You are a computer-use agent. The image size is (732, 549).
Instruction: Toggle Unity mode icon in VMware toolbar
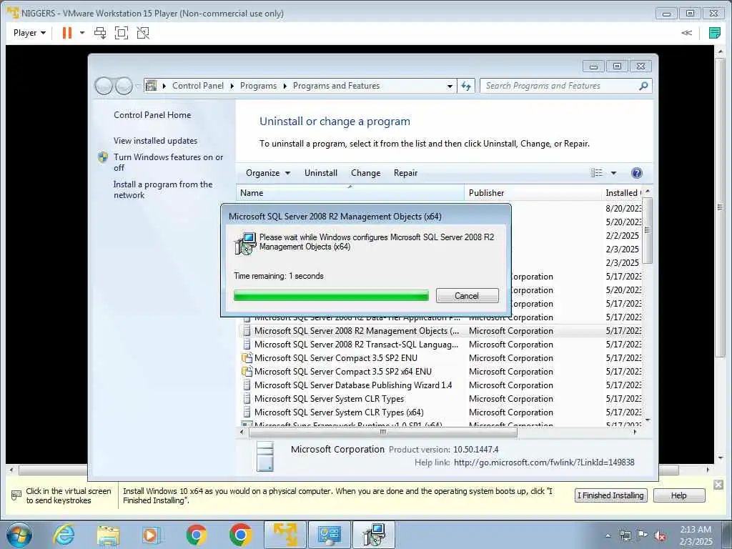143,33
